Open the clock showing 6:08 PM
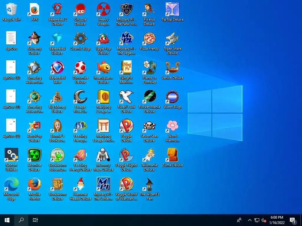The image size is (302, 226). 277,220
